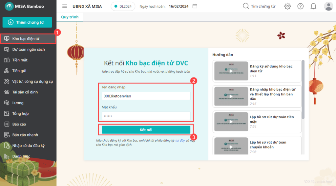Play Đăng ký sử dụng kho bạc video
This screenshot has height=186, width=336.
(x=231, y=71)
